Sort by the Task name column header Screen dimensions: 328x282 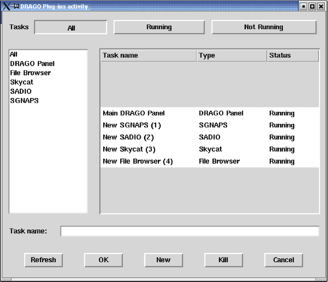(x=148, y=55)
